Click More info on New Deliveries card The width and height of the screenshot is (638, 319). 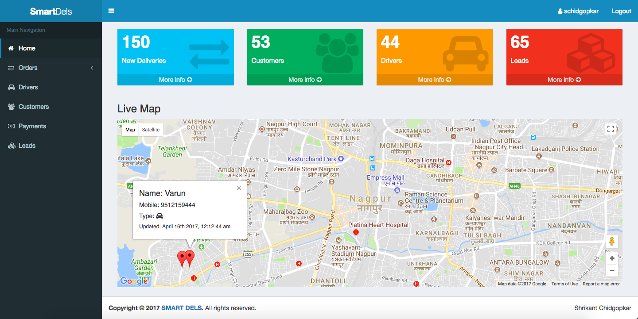(x=175, y=80)
